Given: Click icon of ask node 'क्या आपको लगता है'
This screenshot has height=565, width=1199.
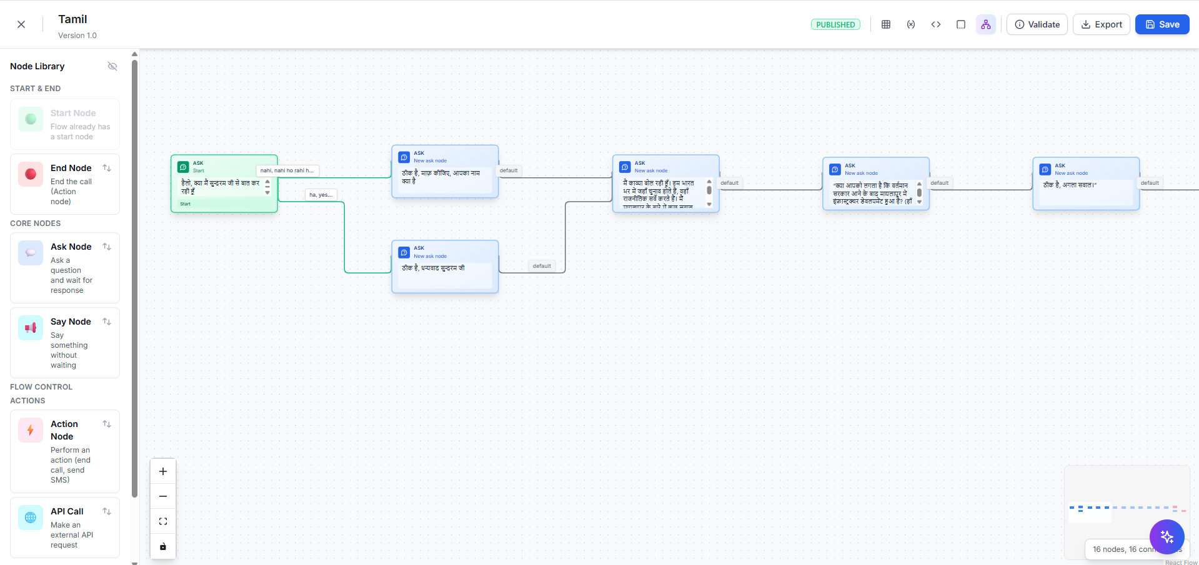Looking at the screenshot, I should pos(835,169).
